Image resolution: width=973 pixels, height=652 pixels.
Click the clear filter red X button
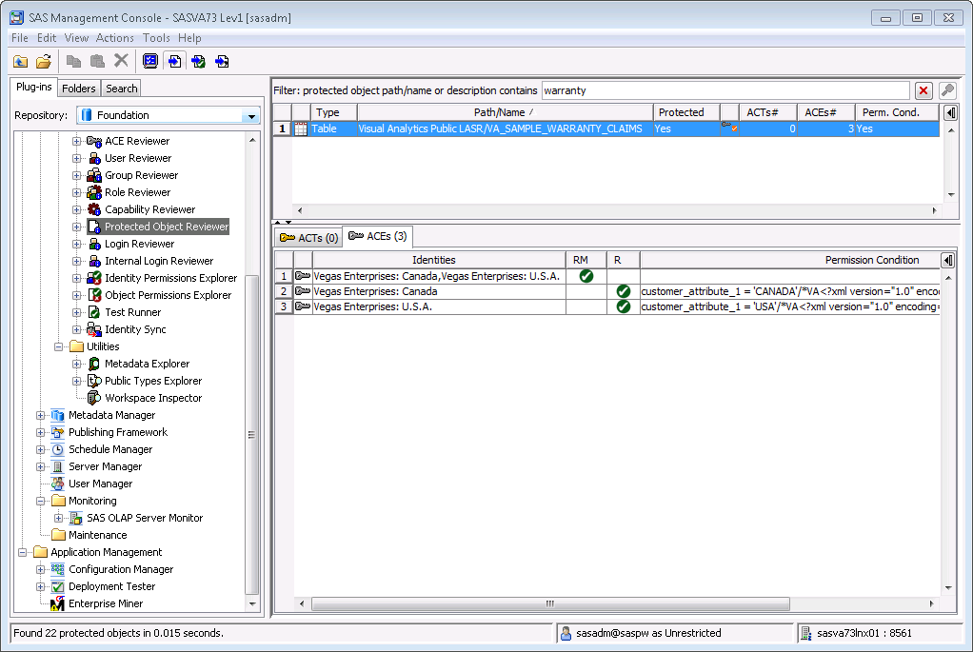[923, 90]
